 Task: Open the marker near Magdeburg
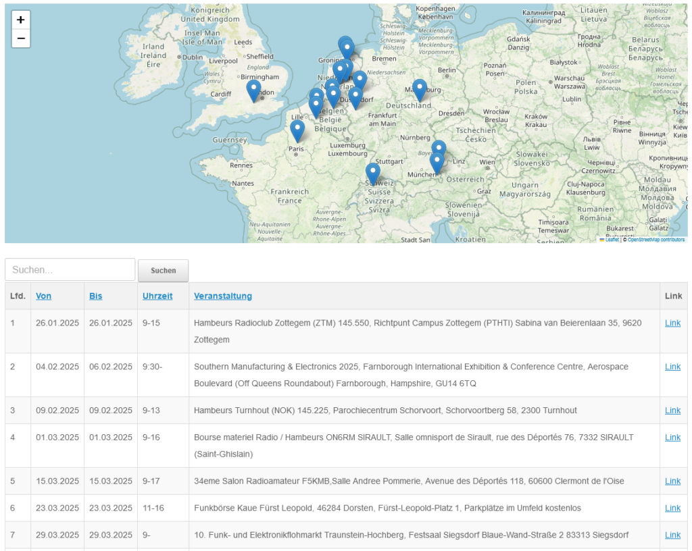(x=420, y=88)
